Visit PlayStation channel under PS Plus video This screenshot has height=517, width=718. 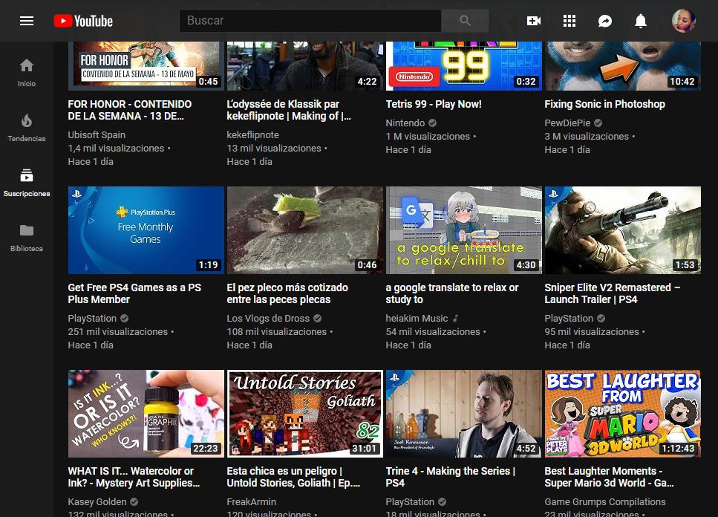pyautogui.click(x=92, y=318)
